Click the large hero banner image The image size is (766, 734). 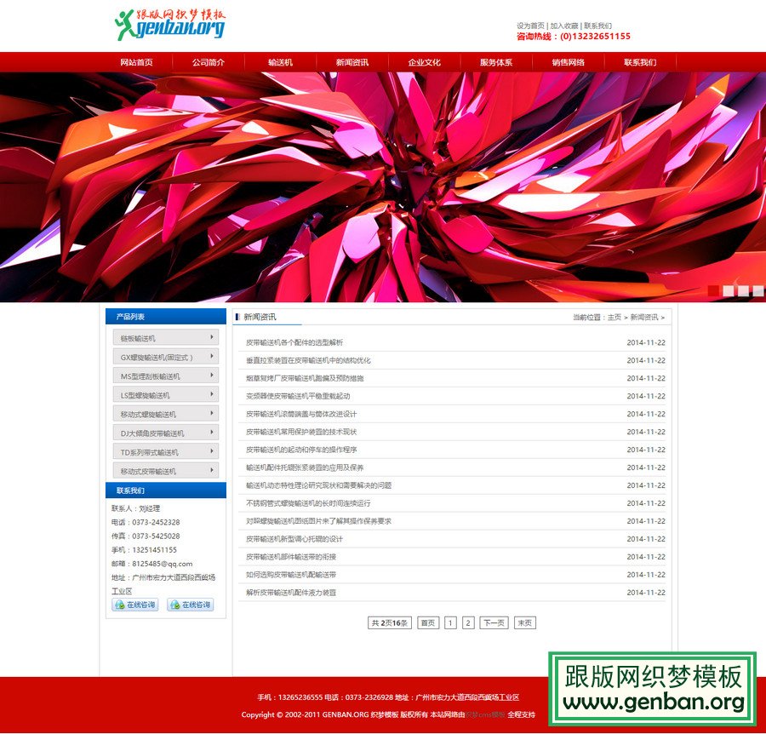pyautogui.click(x=383, y=187)
